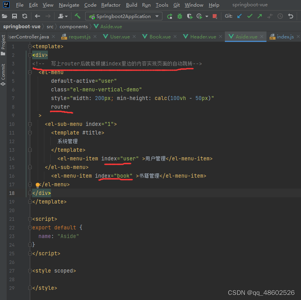Open the user icon dropdown arrow
Image resolution: width=301 pixels, height=300 pixels.
(66, 16)
